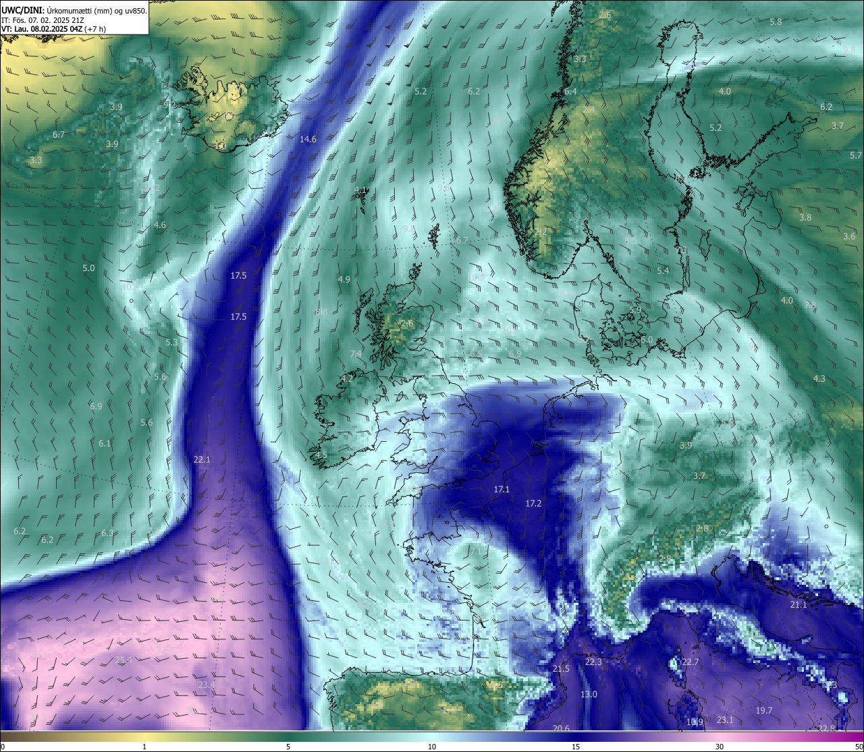Image resolution: width=864 pixels, height=752 pixels.
Task: Click the '15' tick on the color scale
Action: tap(576, 747)
